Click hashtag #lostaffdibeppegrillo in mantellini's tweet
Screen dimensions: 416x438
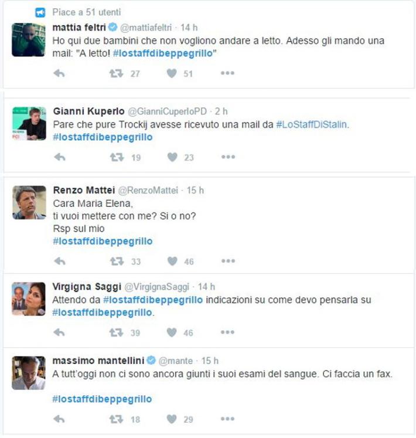tap(103, 399)
